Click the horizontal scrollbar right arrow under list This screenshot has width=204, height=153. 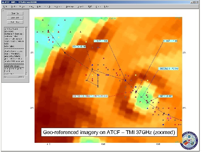point(23,77)
